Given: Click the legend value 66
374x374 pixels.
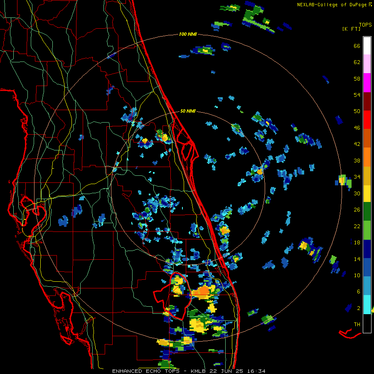Looking at the screenshot, I should 357,46.
